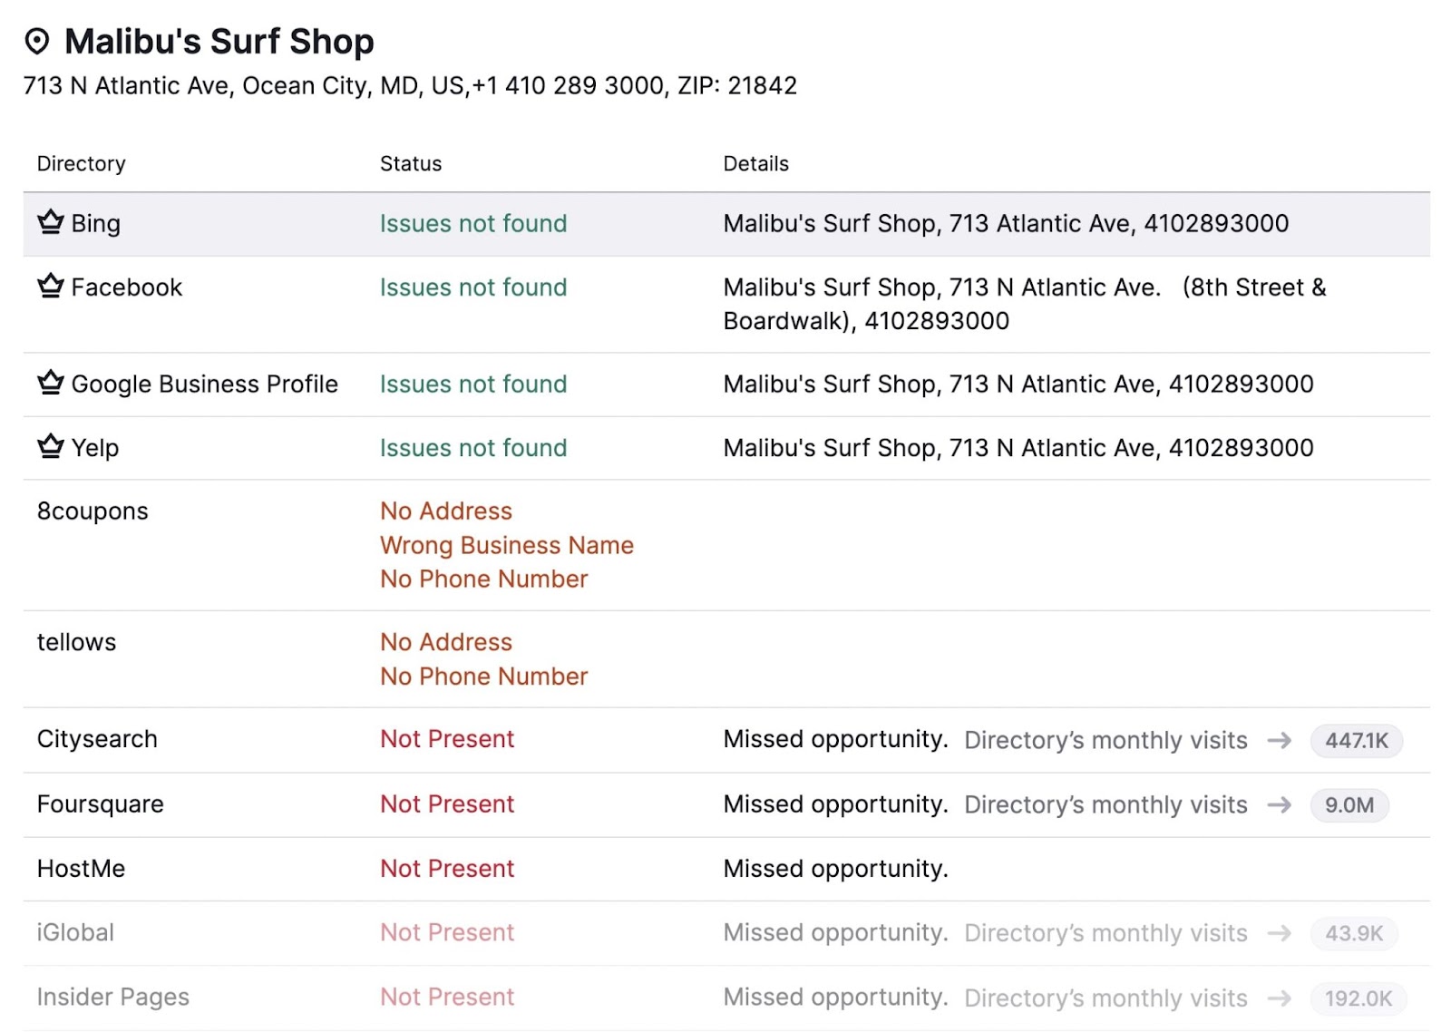This screenshot has height=1032, width=1451.
Task: Click the Directory column header
Action: point(81,163)
